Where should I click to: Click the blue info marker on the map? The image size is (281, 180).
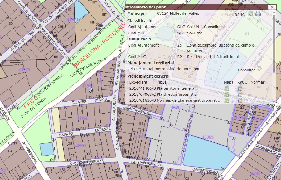(90, 90)
